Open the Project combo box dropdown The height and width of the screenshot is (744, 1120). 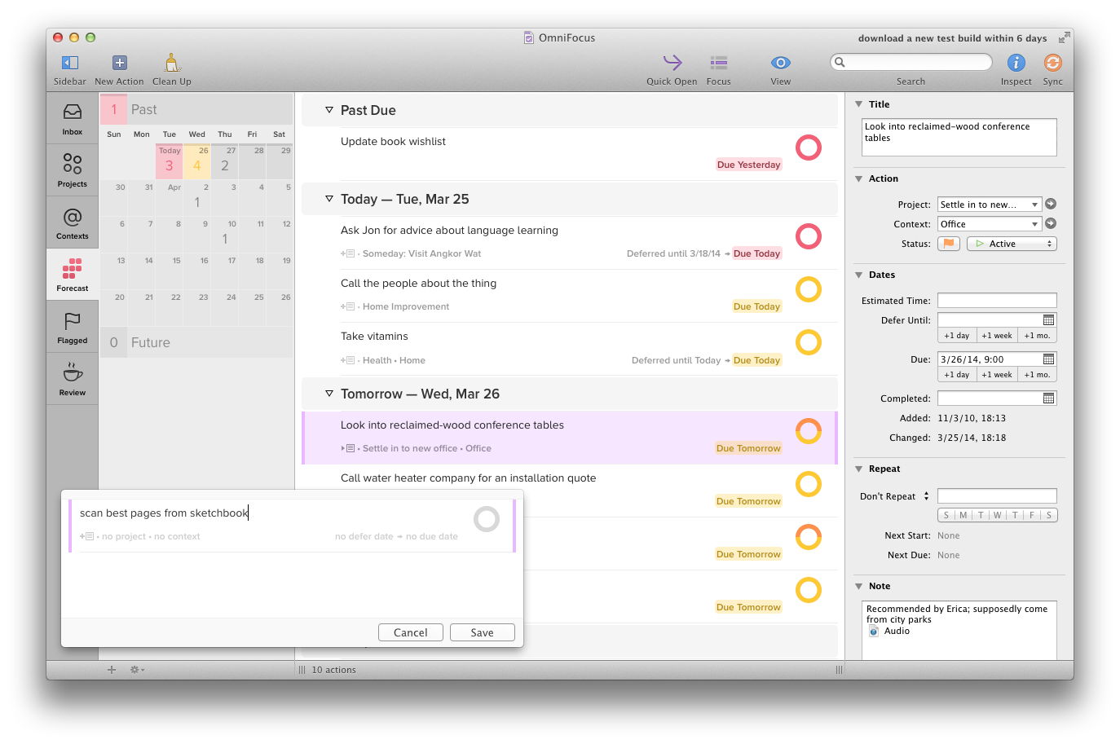[1034, 205]
